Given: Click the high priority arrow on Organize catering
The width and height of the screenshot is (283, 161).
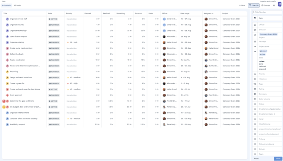Looking at the screenshot, I should click(68, 42).
